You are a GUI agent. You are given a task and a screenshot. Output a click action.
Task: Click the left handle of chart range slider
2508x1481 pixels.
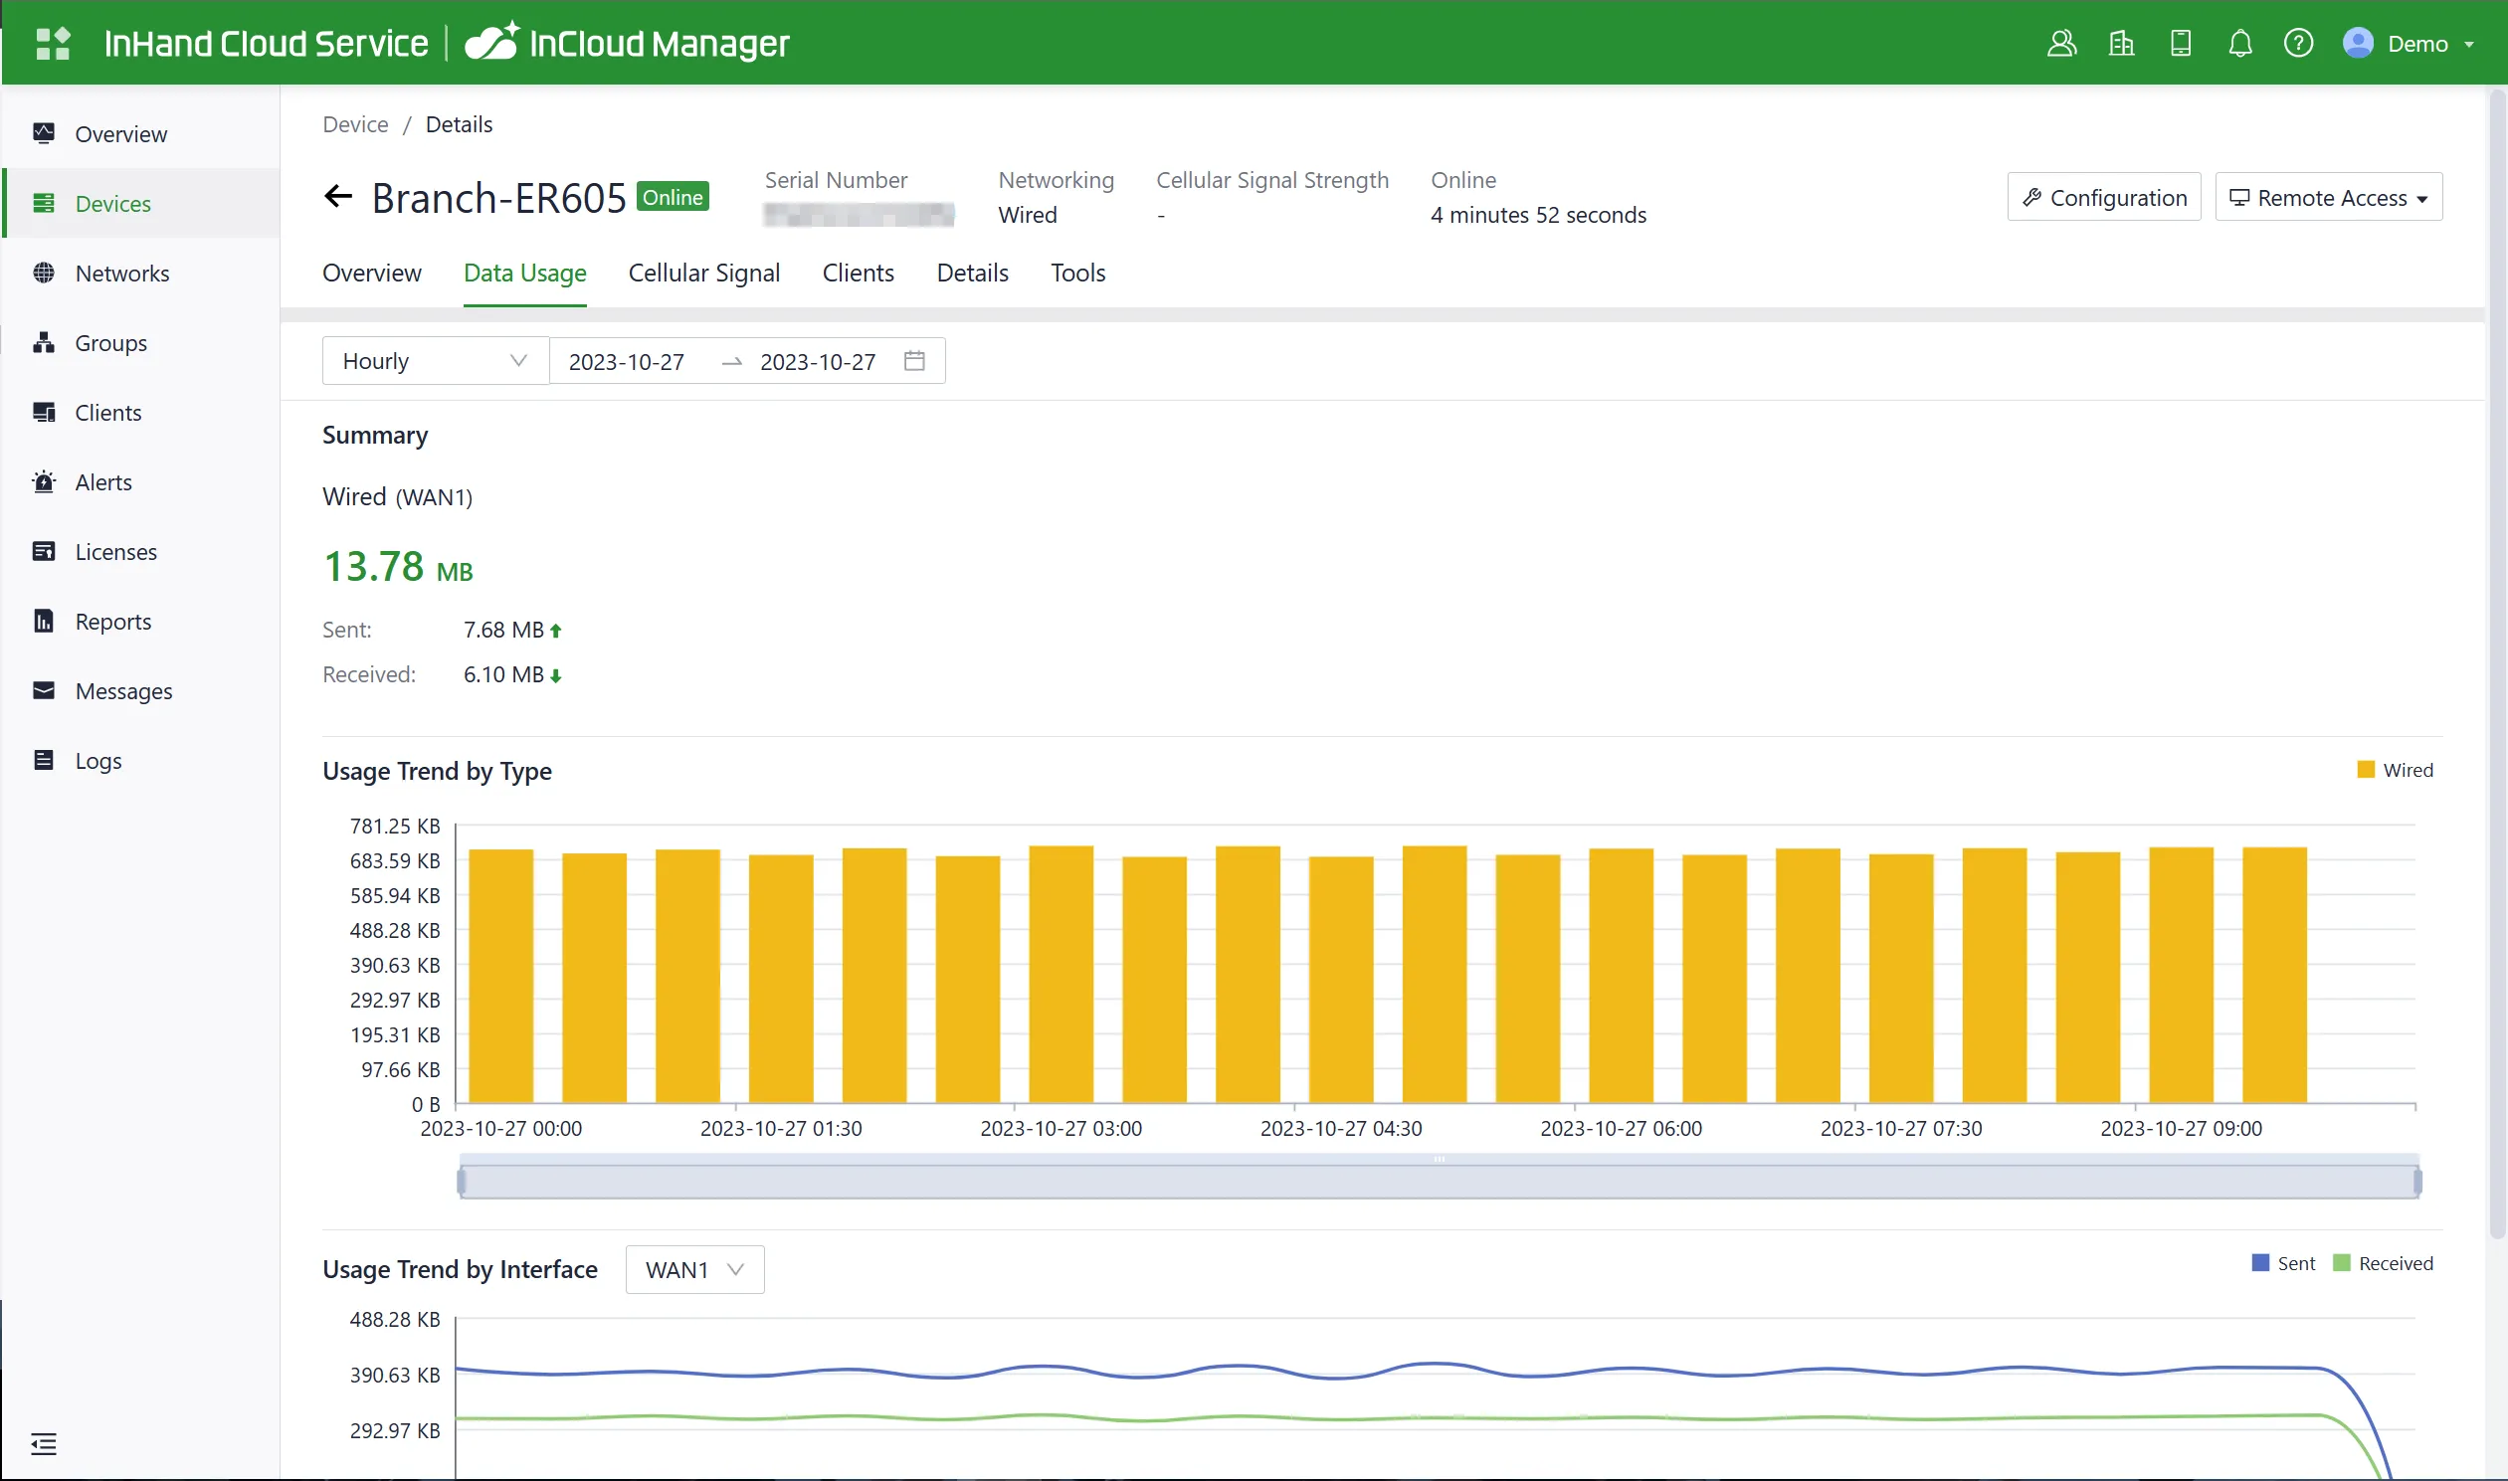pos(461,1182)
